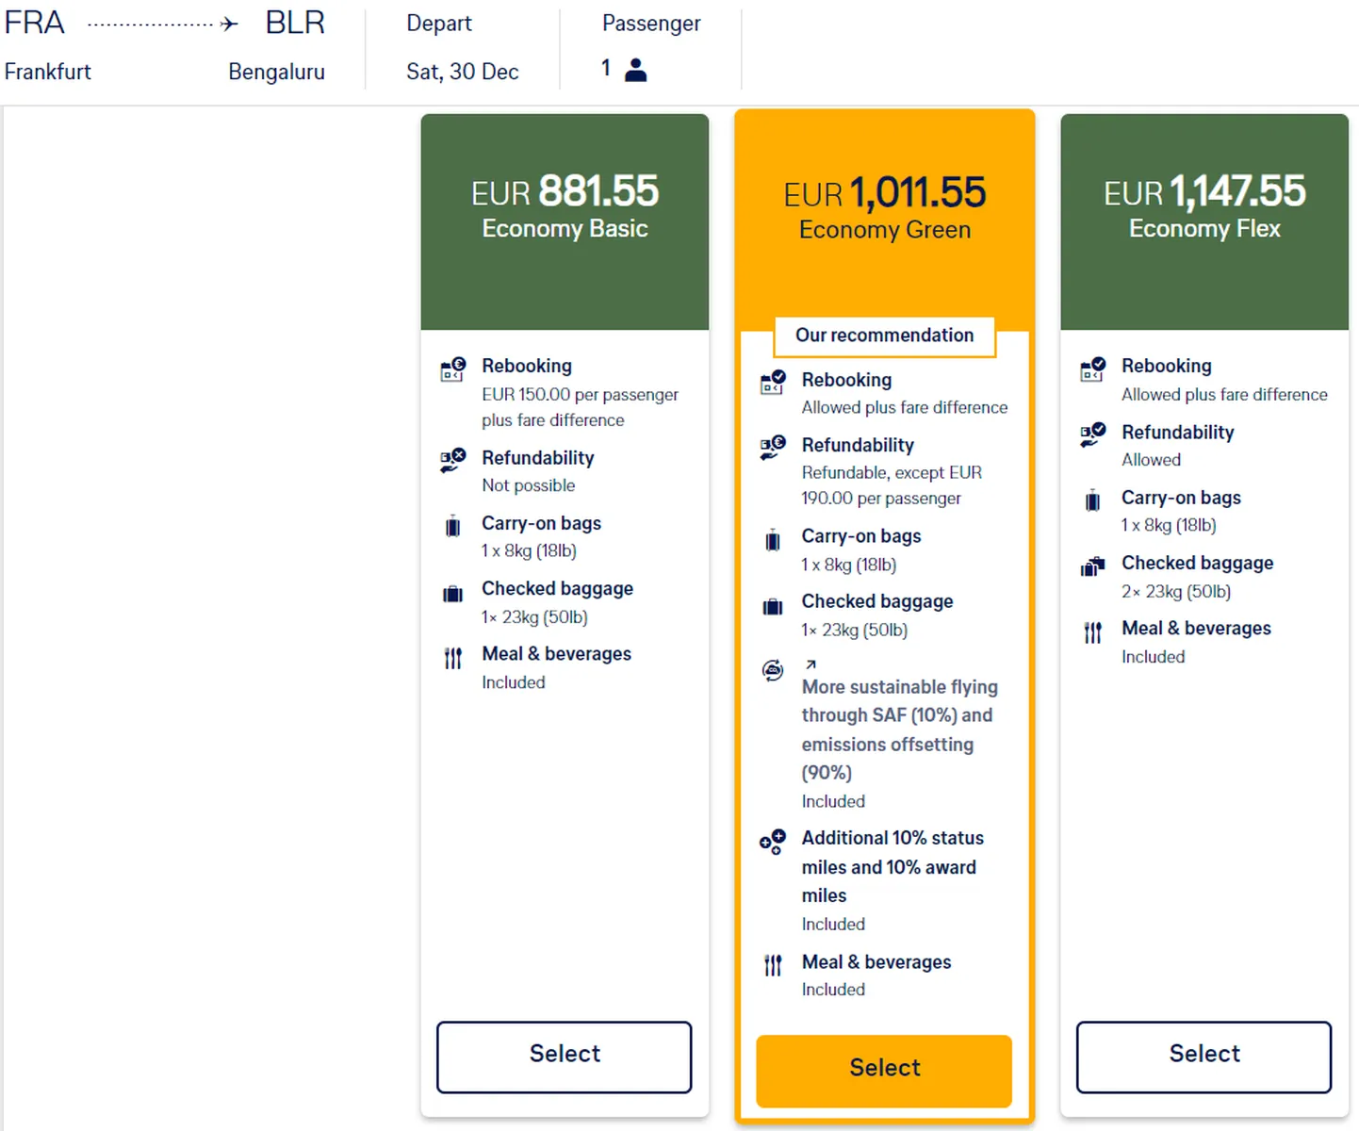This screenshot has height=1131, width=1359.
Task: Click the Our recommendation badge
Action: click(884, 336)
